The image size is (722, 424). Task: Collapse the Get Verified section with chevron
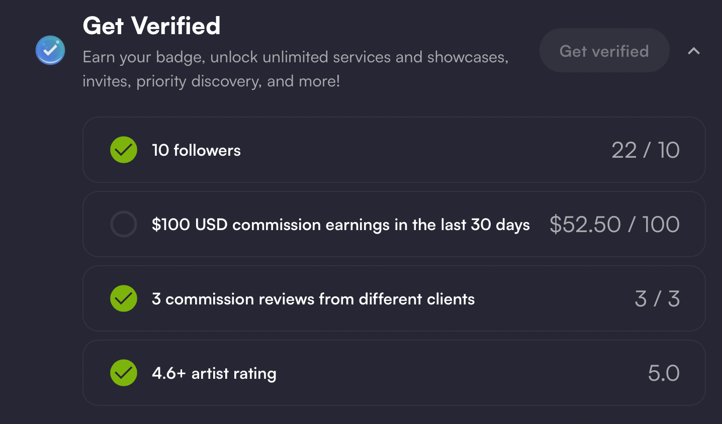point(694,51)
